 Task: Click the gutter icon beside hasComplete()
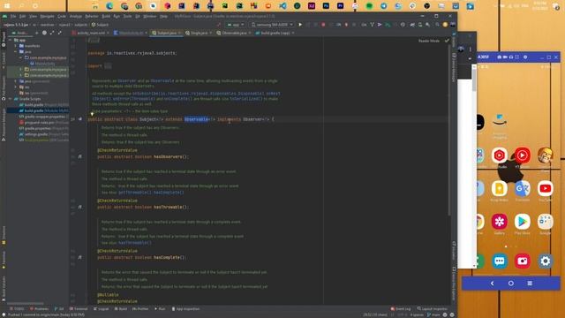(80, 257)
